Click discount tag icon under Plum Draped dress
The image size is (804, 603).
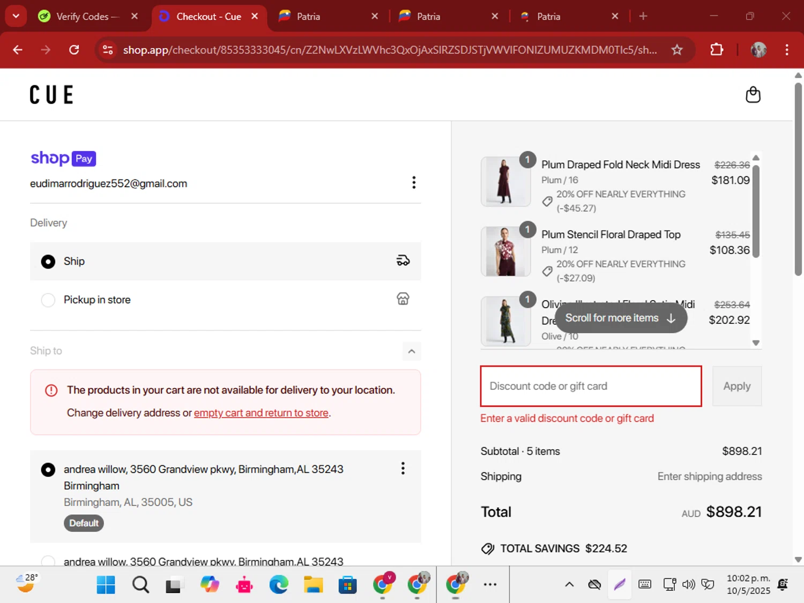pyautogui.click(x=547, y=201)
